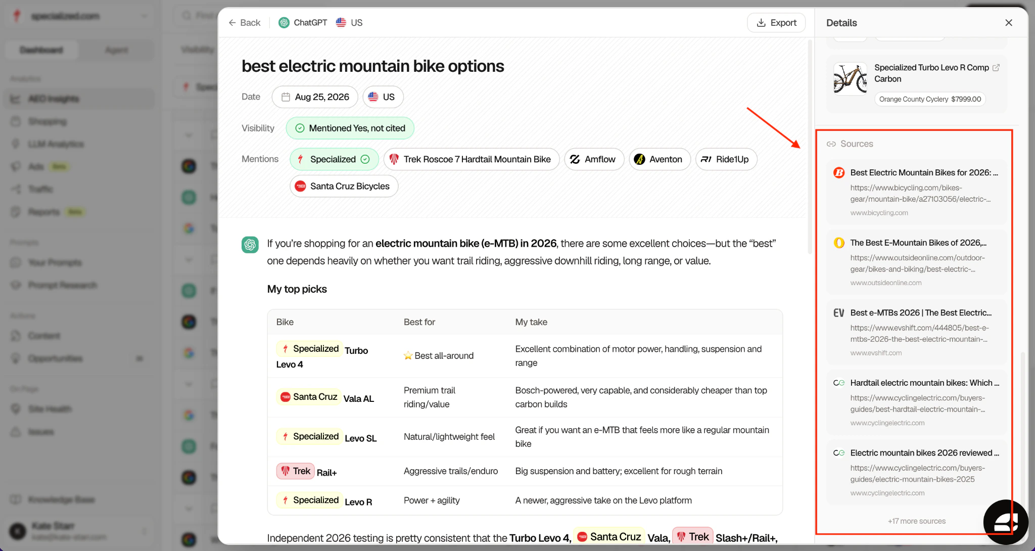1035x551 pixels.
Task: Close the Details panel
Action: click(x=1008, y=23)
